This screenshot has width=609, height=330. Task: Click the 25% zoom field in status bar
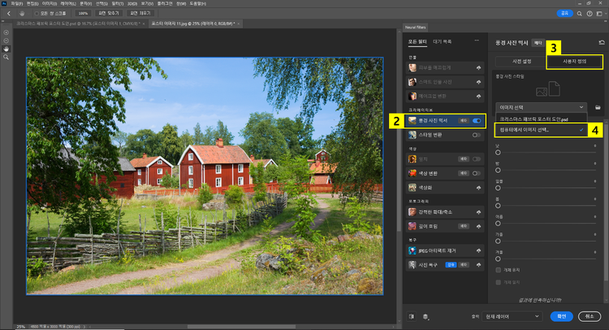point(20,327)
